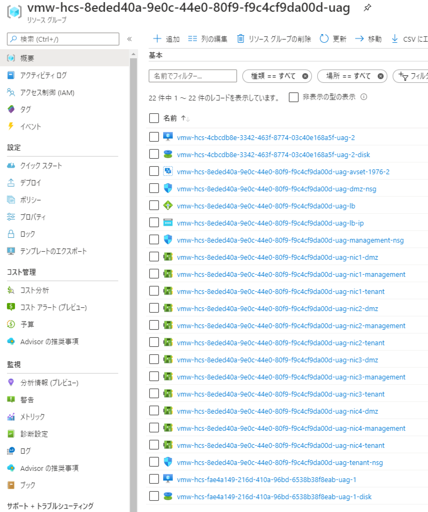Click the fae4a149 uag-1-disk disk icon
The image size is (428, 512).
click(x=168, y=497)
